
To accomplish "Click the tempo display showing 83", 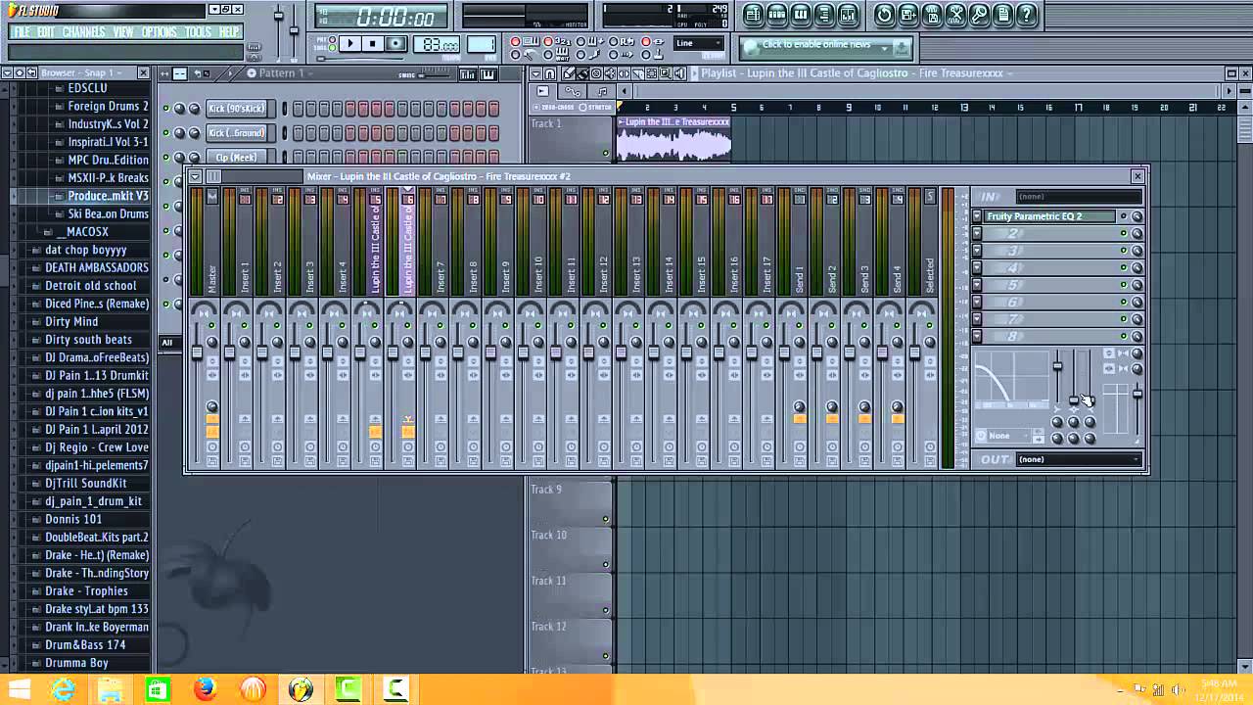I will (x=437, y=45).
